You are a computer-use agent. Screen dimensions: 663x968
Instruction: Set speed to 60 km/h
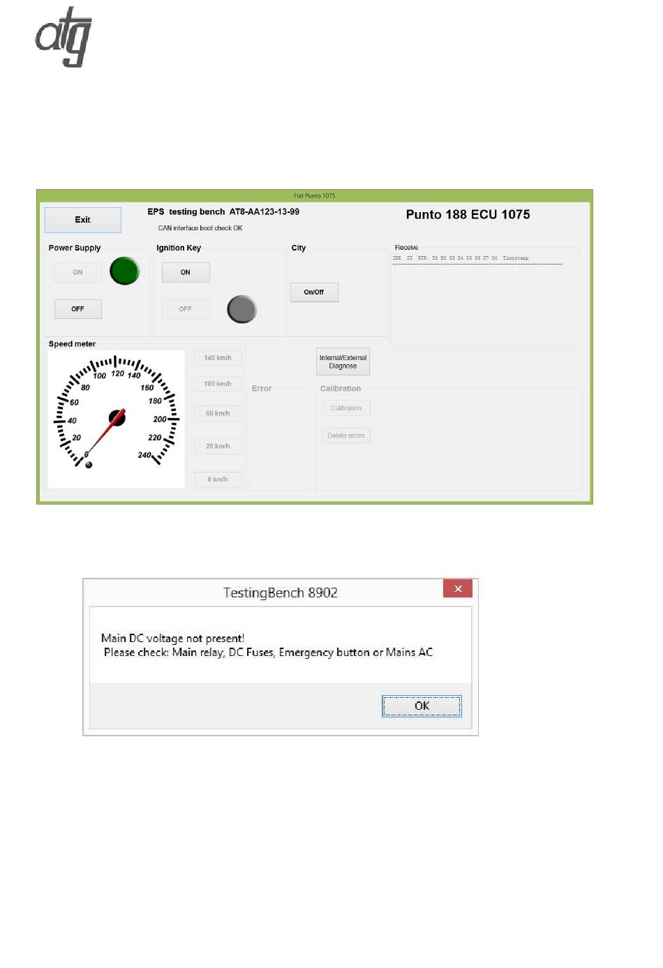coord(218,413)
